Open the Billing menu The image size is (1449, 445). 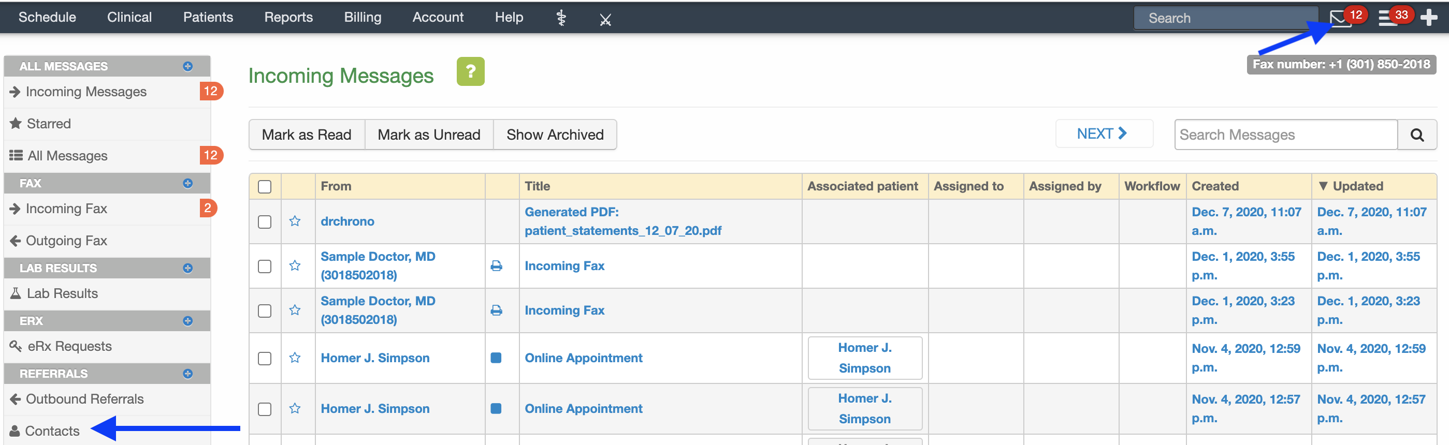[363, 18]
